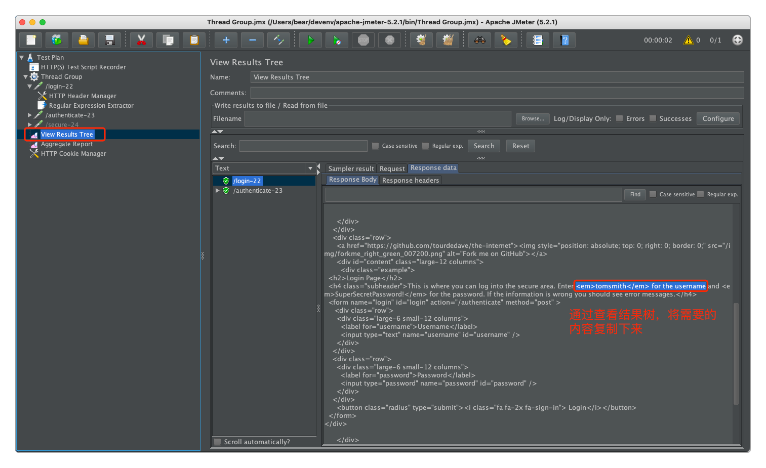Screen dimensions: 766x468
Task: Click the New test plan icon
Action: click(x=31, y=40)
